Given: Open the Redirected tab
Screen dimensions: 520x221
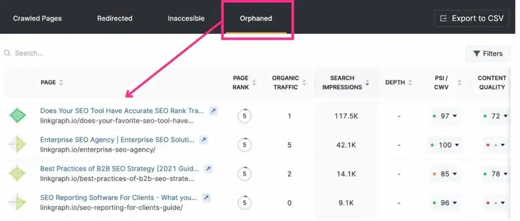Looking at the screenshot, I should (115, 19).
